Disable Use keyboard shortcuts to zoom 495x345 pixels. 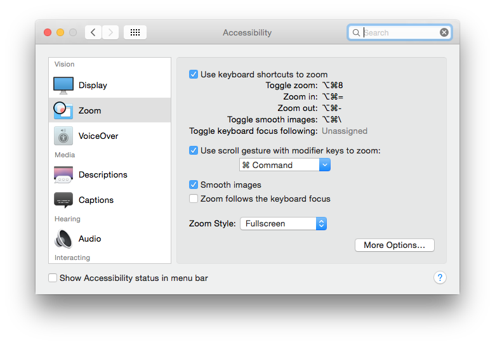coord(194,74)
